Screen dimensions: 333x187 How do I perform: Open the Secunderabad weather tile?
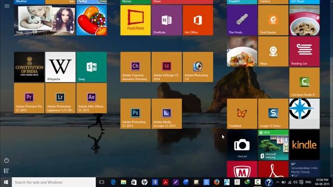(x=304, y=169)
